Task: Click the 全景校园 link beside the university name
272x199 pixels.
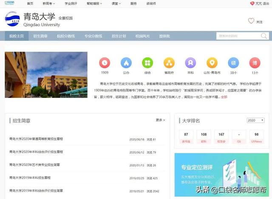Action: 65,18
